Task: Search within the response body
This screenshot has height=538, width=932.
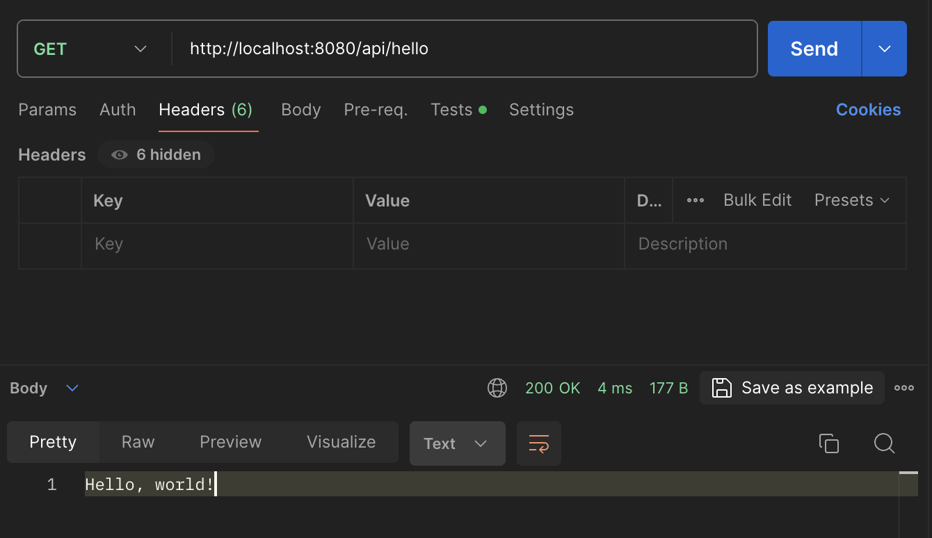Action: (884, 443)
